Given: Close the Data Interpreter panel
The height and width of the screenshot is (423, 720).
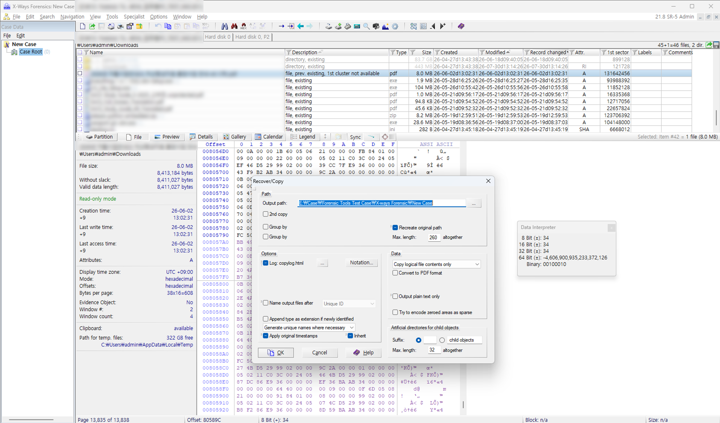Looking at the screenshot, I should pyautogui.click(x=611, y=227).
